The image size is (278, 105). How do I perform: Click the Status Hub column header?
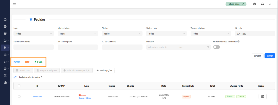coord(188,86)
